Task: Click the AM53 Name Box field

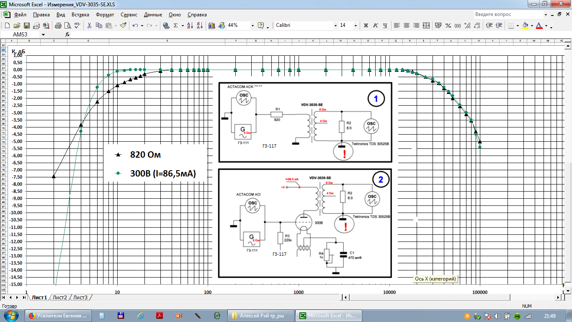Action: [x=21, y=34]
